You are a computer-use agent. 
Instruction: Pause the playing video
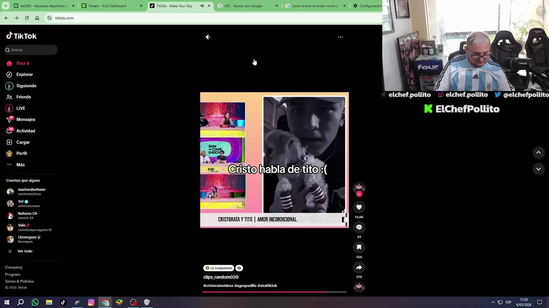coord(274,160)
